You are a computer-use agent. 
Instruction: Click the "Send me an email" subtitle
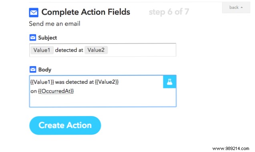(54, 24)
